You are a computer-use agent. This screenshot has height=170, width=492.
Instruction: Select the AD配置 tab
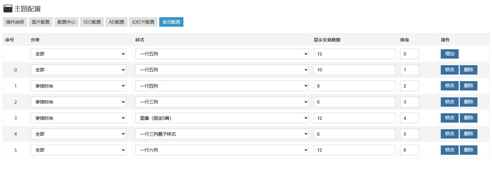[117, 22]
